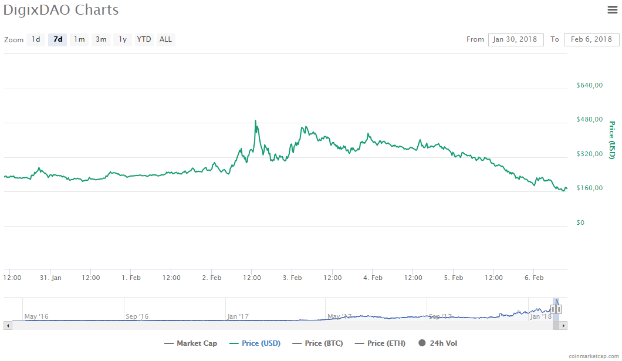Screen dimensions: 622x361
Task: Click the YTD zoom button
Action: click(x=144, y=39)
